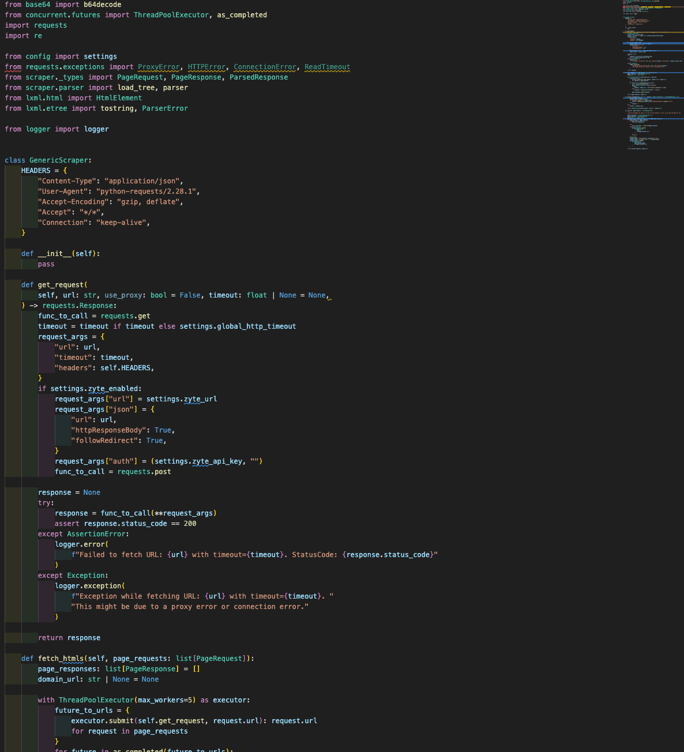Click the "gzip, deflate" string value
The image size is (684, 752).
148,202
